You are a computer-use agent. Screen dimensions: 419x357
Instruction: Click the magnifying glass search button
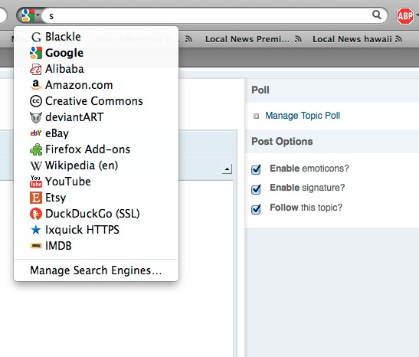(377, 15)
